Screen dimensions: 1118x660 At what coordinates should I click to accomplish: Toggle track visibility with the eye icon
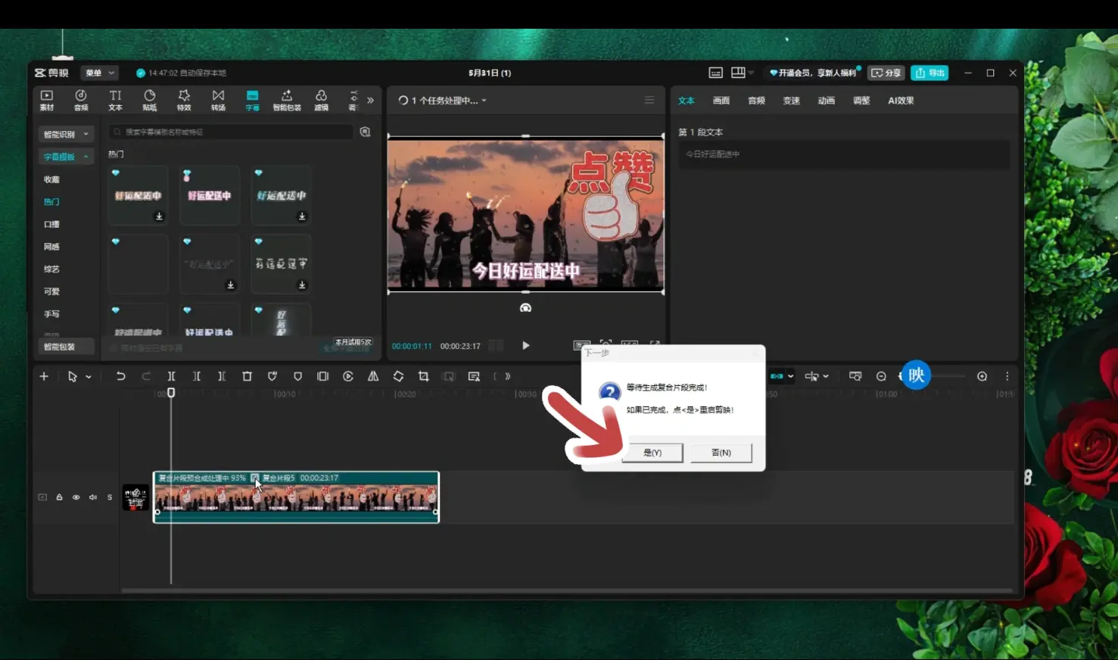pos(76,497)
